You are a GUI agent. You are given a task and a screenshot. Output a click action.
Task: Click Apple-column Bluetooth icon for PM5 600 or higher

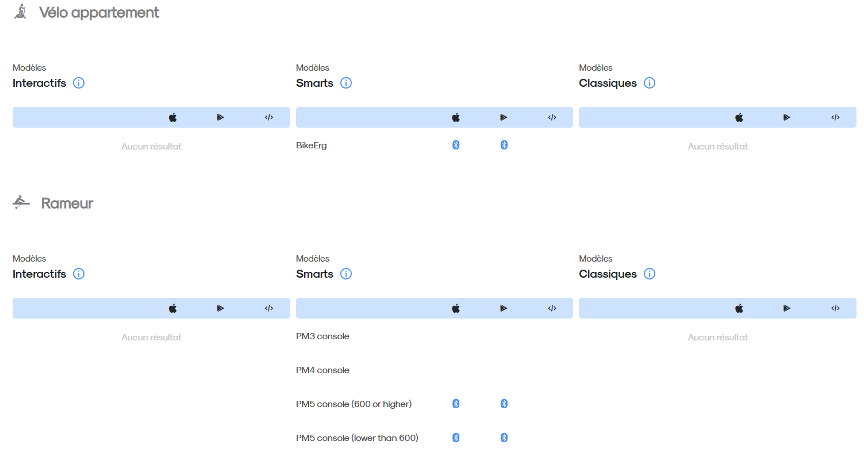click(456, 404)
